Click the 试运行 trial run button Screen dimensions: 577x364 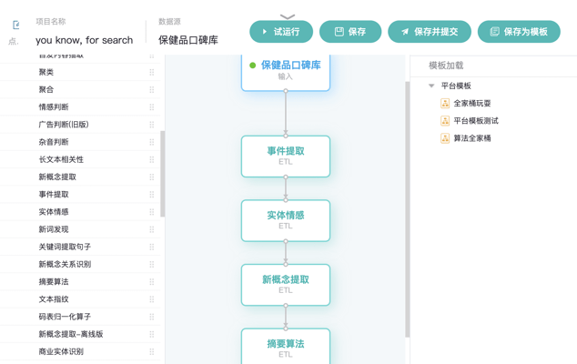click(x=281, y=32)
